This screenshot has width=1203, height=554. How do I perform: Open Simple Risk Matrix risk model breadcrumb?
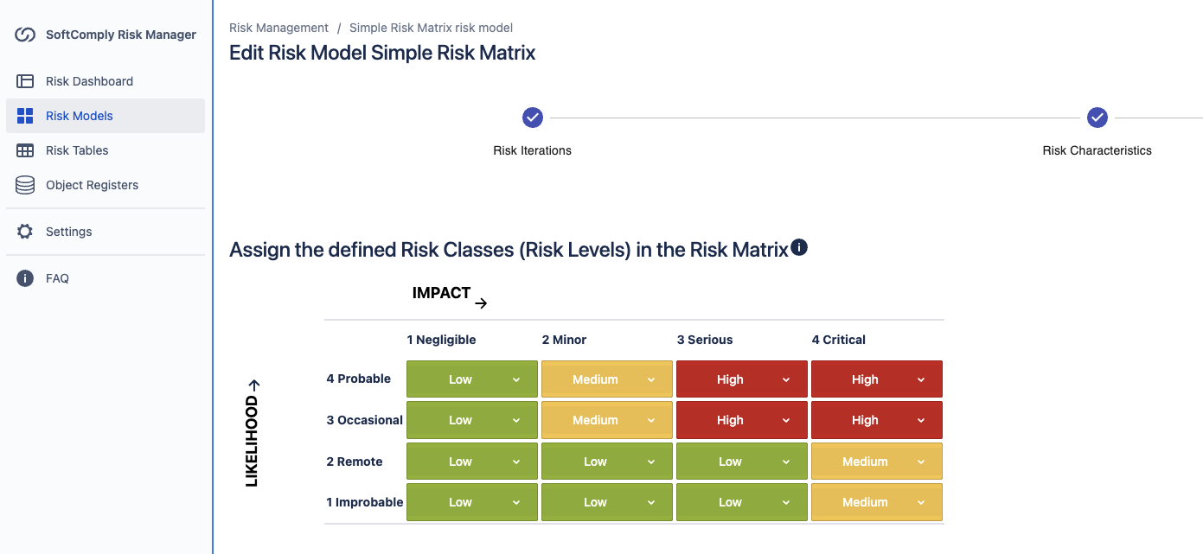click(x=431, y=28)
